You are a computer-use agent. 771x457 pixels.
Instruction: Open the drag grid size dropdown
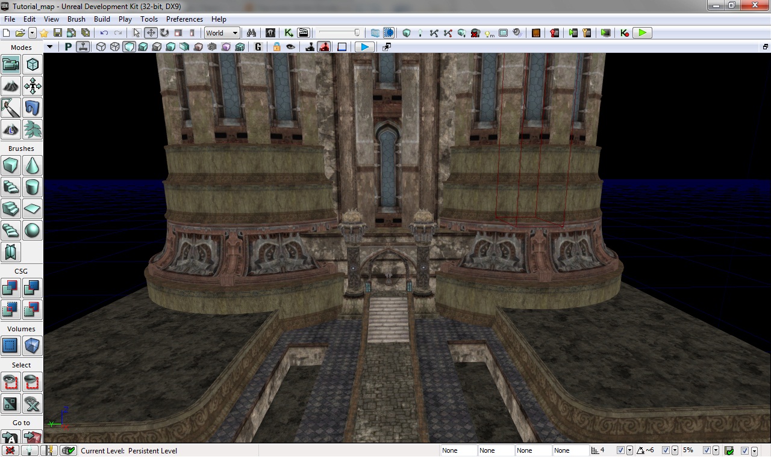630,450
